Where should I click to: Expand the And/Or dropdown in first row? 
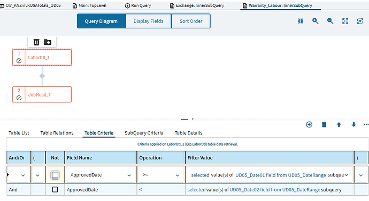pos(23,175)
